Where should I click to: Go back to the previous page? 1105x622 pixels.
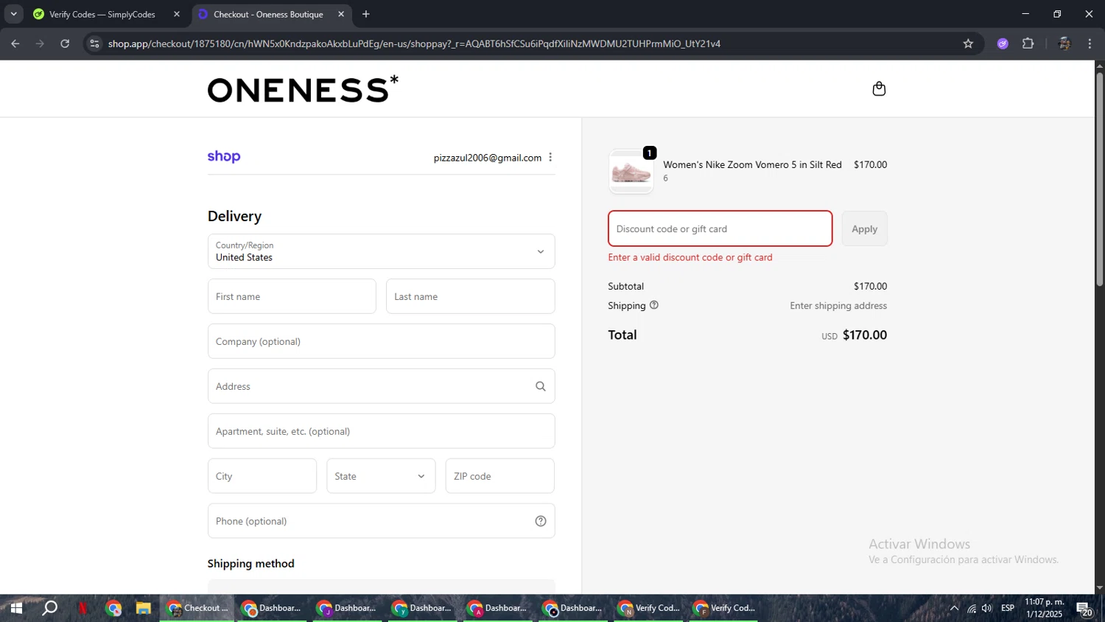[x=15, y=43]
